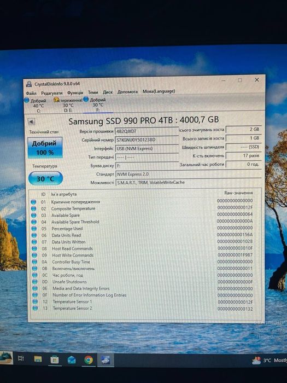Click raw value 0000000001F987
This screenshot has height=383, width=287.
click(235, 255)
